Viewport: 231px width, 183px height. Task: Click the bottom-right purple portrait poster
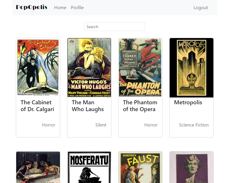(x=191, y=167)
